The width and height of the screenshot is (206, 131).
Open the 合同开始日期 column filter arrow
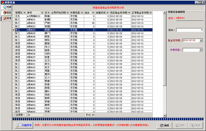68,13
